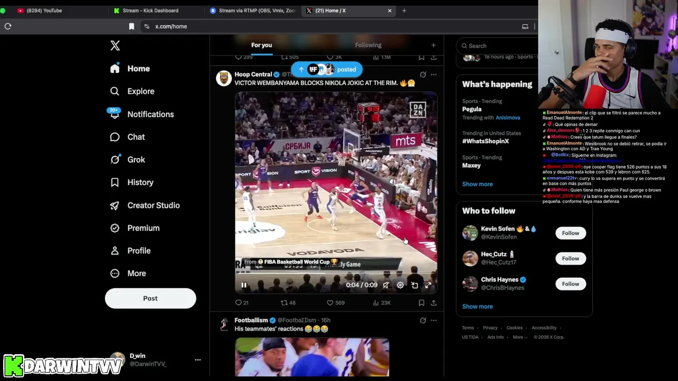Pause the Hoop Central video
The width and height of the screenshot is (678, 381).
coord(244,285)
